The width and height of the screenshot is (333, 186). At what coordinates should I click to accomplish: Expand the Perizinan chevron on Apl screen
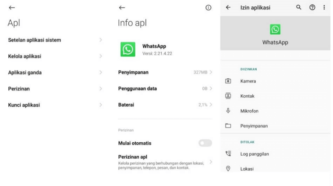[101, 89]
